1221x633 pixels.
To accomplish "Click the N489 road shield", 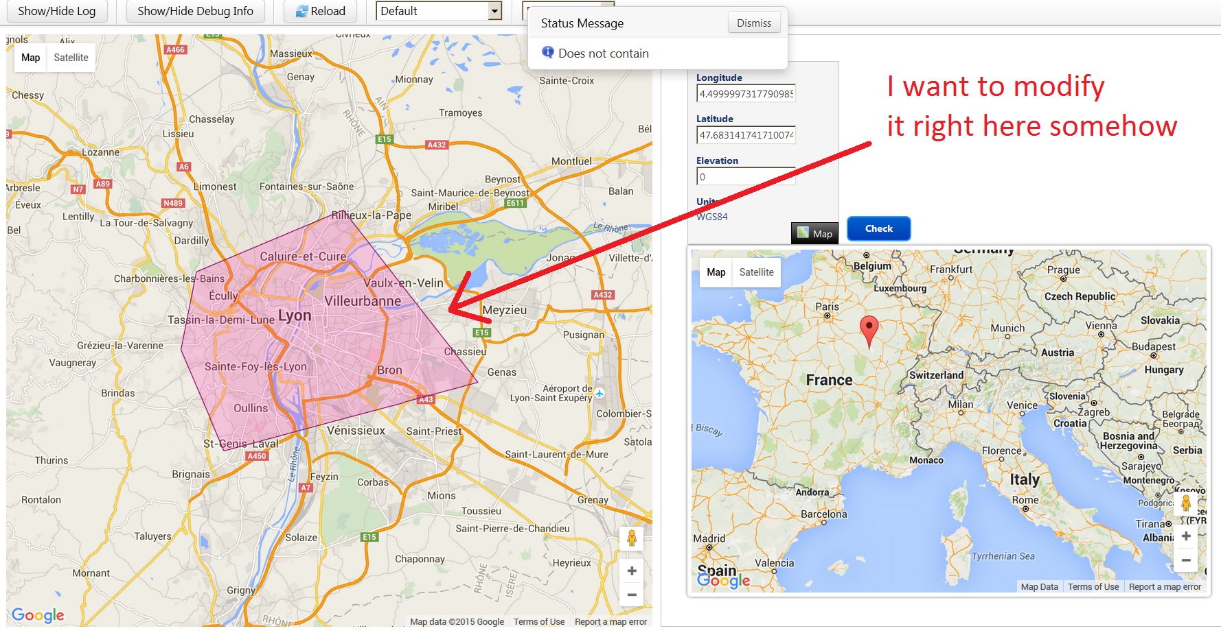I will 173,203.
